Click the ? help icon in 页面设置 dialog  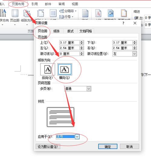[x=123, y=23]
